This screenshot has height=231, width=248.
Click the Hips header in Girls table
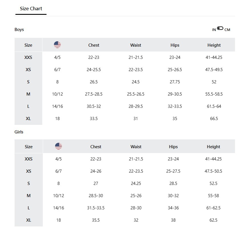click(x=173, y=147)
